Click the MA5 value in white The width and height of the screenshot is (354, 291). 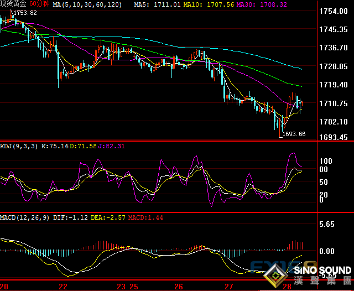pyautogui.click(x=154, y=4)
